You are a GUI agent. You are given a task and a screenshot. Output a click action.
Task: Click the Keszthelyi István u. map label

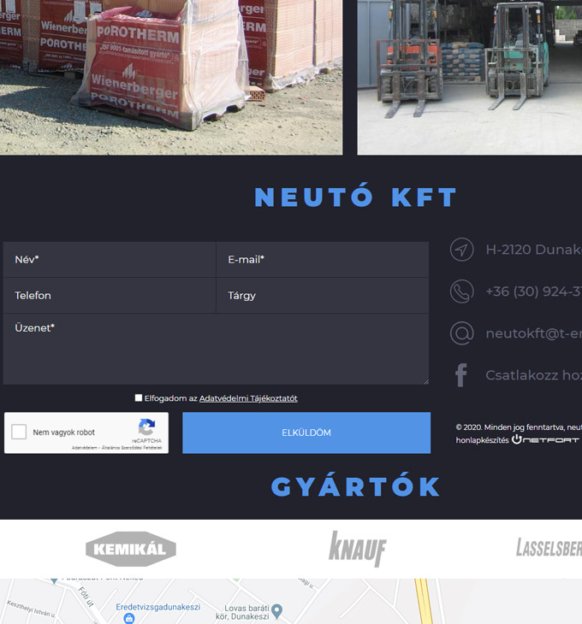(x=31, y=609)
